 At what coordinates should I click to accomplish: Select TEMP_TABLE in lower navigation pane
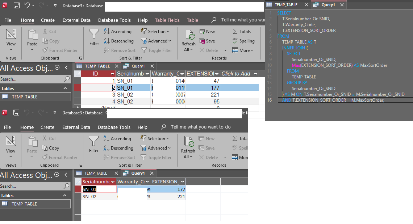(x=35, y=204)
